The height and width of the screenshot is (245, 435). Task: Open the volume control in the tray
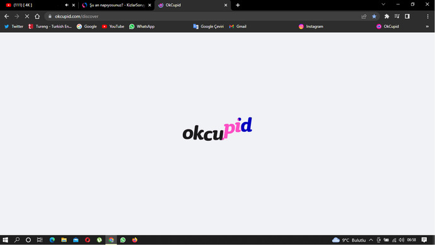(402, 240)
